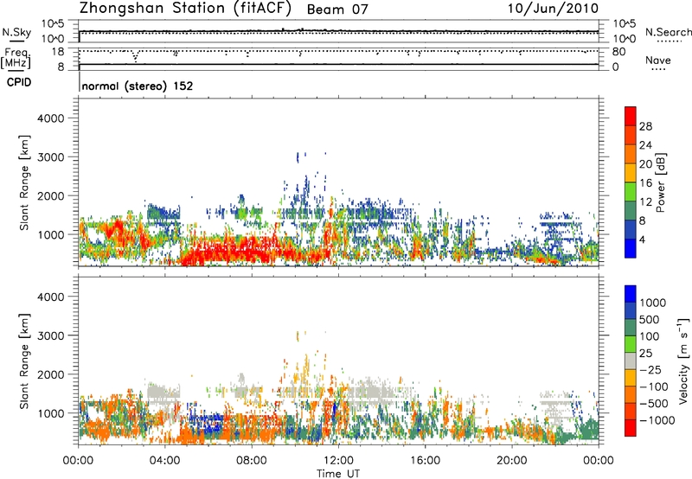Viewport: 692px width, 479px height.
Task: Click the 'Zhongshan Station (fitACF)' title
Action: point(185,9)
